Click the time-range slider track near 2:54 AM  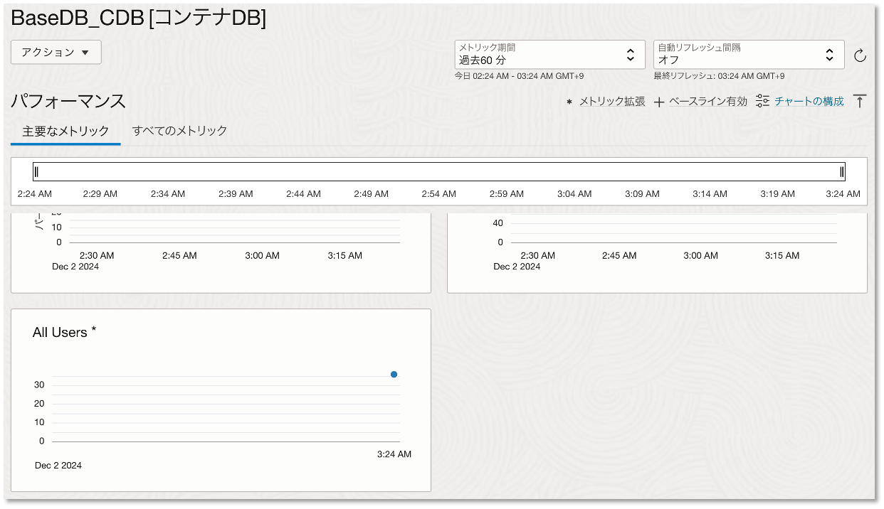[438, 171]
